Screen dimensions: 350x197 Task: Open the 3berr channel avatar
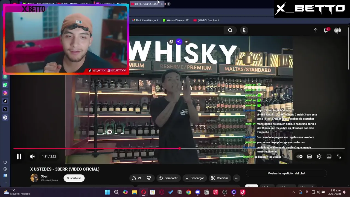click(34, 178)
